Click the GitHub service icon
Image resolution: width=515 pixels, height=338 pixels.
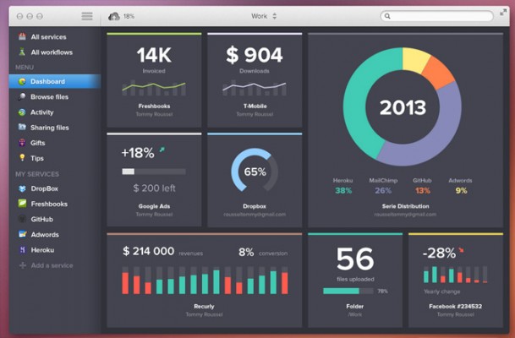tap(22, 219)
